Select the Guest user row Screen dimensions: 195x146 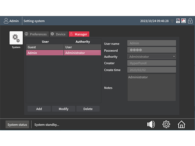(63, 47)
